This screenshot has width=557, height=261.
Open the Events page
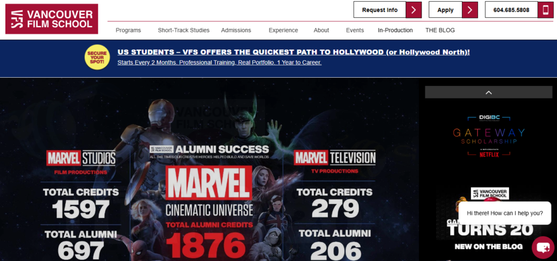pyautogui.click(x=355, y=30)
